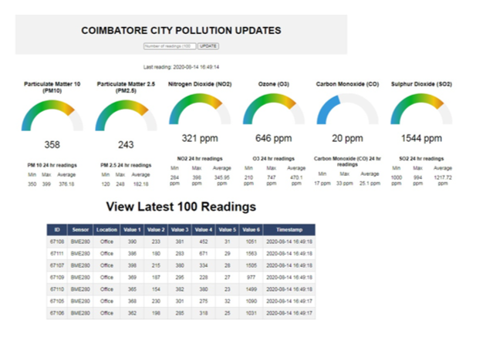This screenshot has width=493, height=338.
Task: Click the Value 1 column header
Action: [132, 230]
